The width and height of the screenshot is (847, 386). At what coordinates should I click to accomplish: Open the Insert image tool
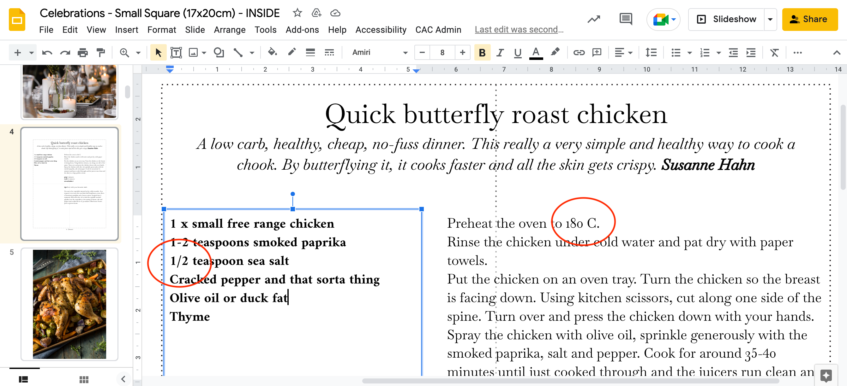(x=194, y=53)
